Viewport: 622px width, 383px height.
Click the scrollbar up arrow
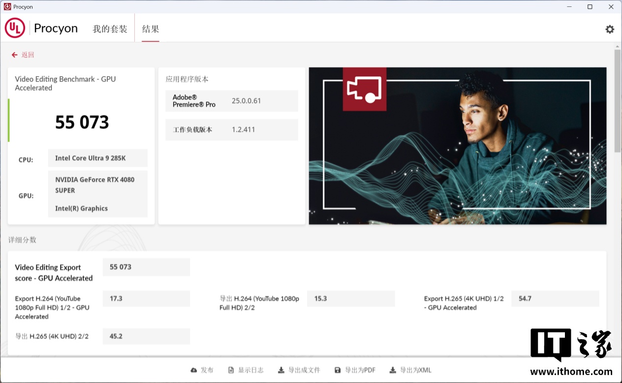point(618,46)
